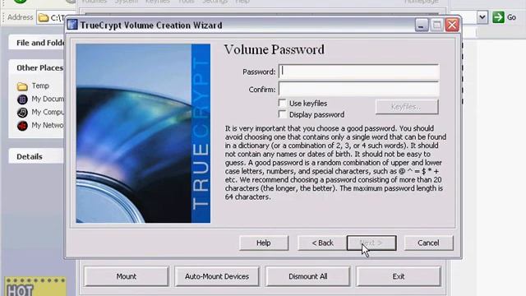
Task: Click the green Go arrow icon in Explorer
Action: (499, 17)
